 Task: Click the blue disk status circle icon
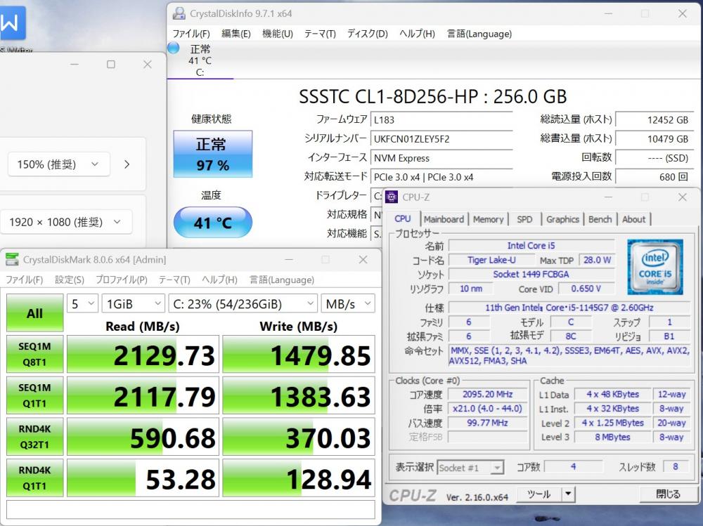tap(174, 48)
